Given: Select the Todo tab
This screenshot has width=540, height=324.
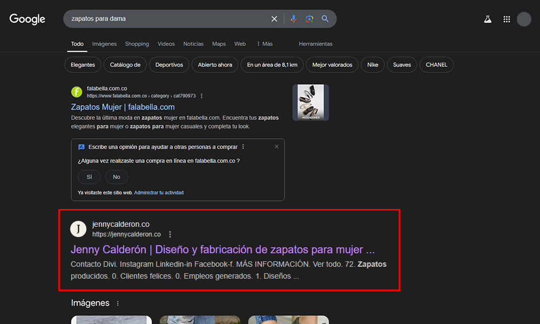Looking at the screenshot, I should [x=77, y=44].
